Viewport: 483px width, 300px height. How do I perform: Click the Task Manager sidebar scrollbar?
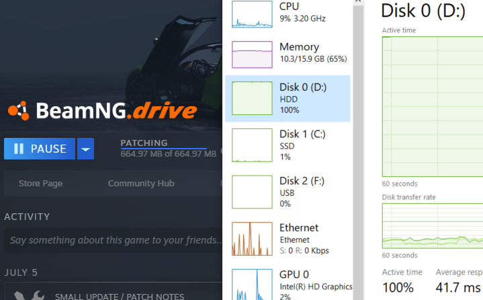(x=358, y=151)
